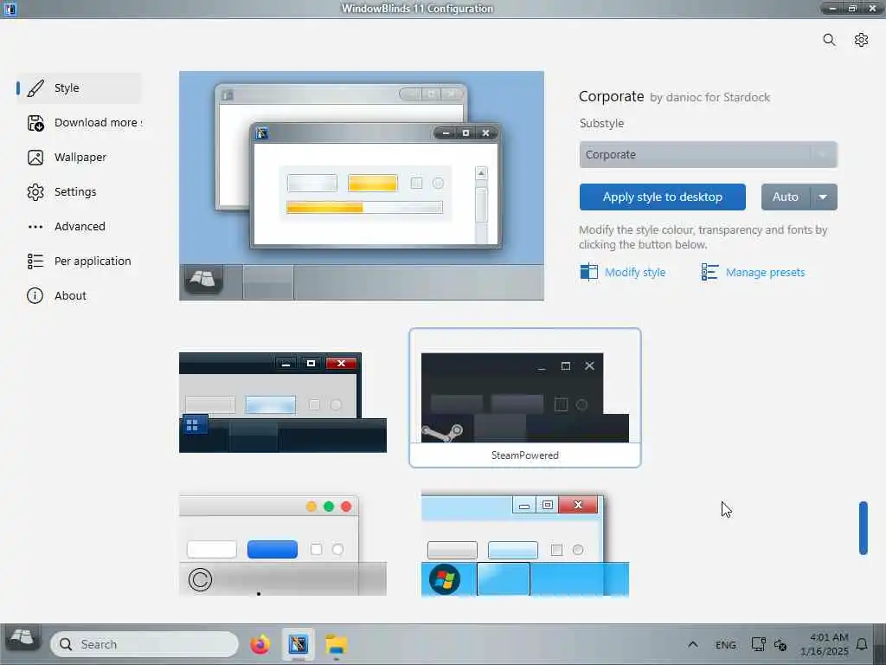Click the About info circle icon

[35, 296]
